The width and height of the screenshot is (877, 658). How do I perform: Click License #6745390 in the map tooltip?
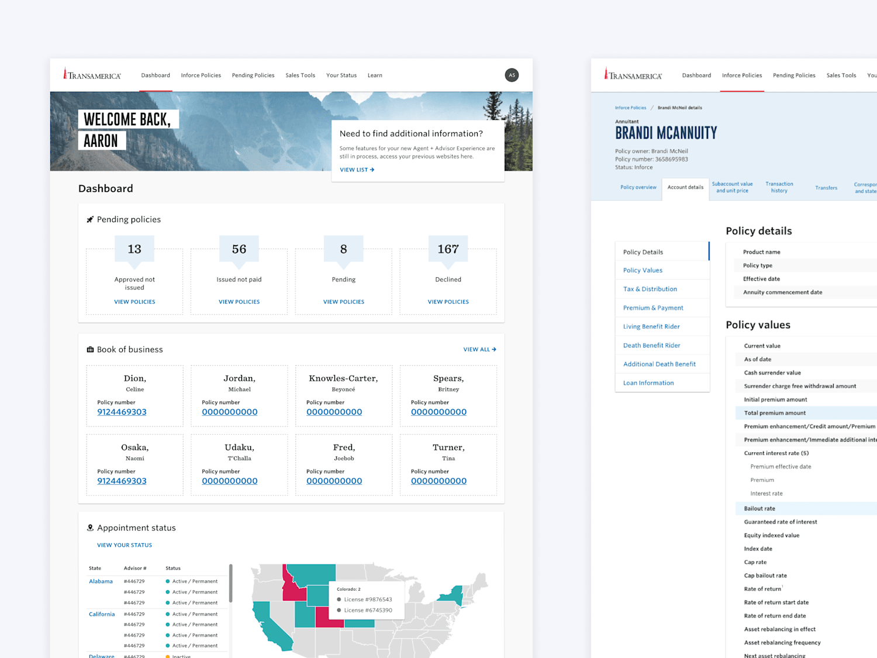click(x=368, y=610)
